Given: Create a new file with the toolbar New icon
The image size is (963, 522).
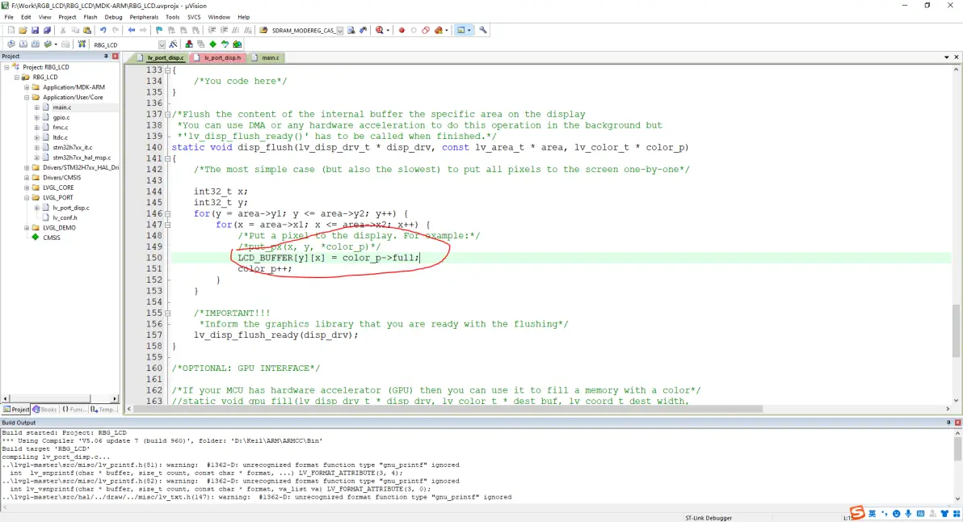Looking at the screenshot, I should click(11, 30).
